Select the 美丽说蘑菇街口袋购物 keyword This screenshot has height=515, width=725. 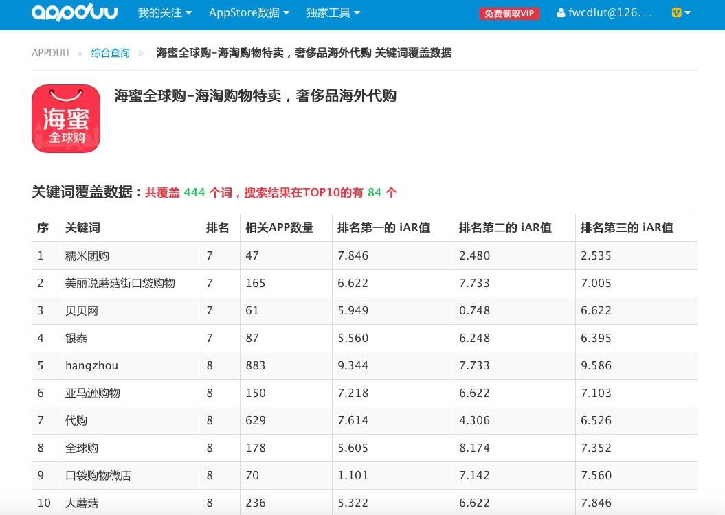(120, 283)
